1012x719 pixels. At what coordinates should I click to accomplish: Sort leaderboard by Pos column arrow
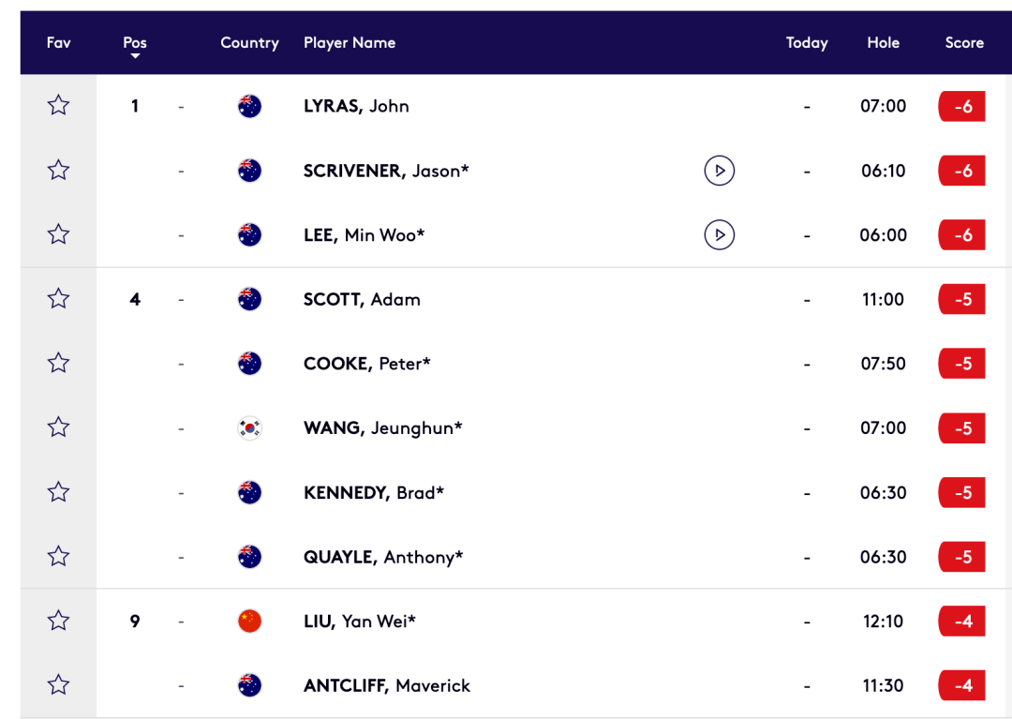135,56
